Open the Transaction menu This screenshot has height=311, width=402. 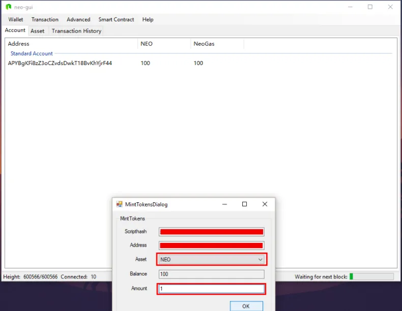(45, 19)
